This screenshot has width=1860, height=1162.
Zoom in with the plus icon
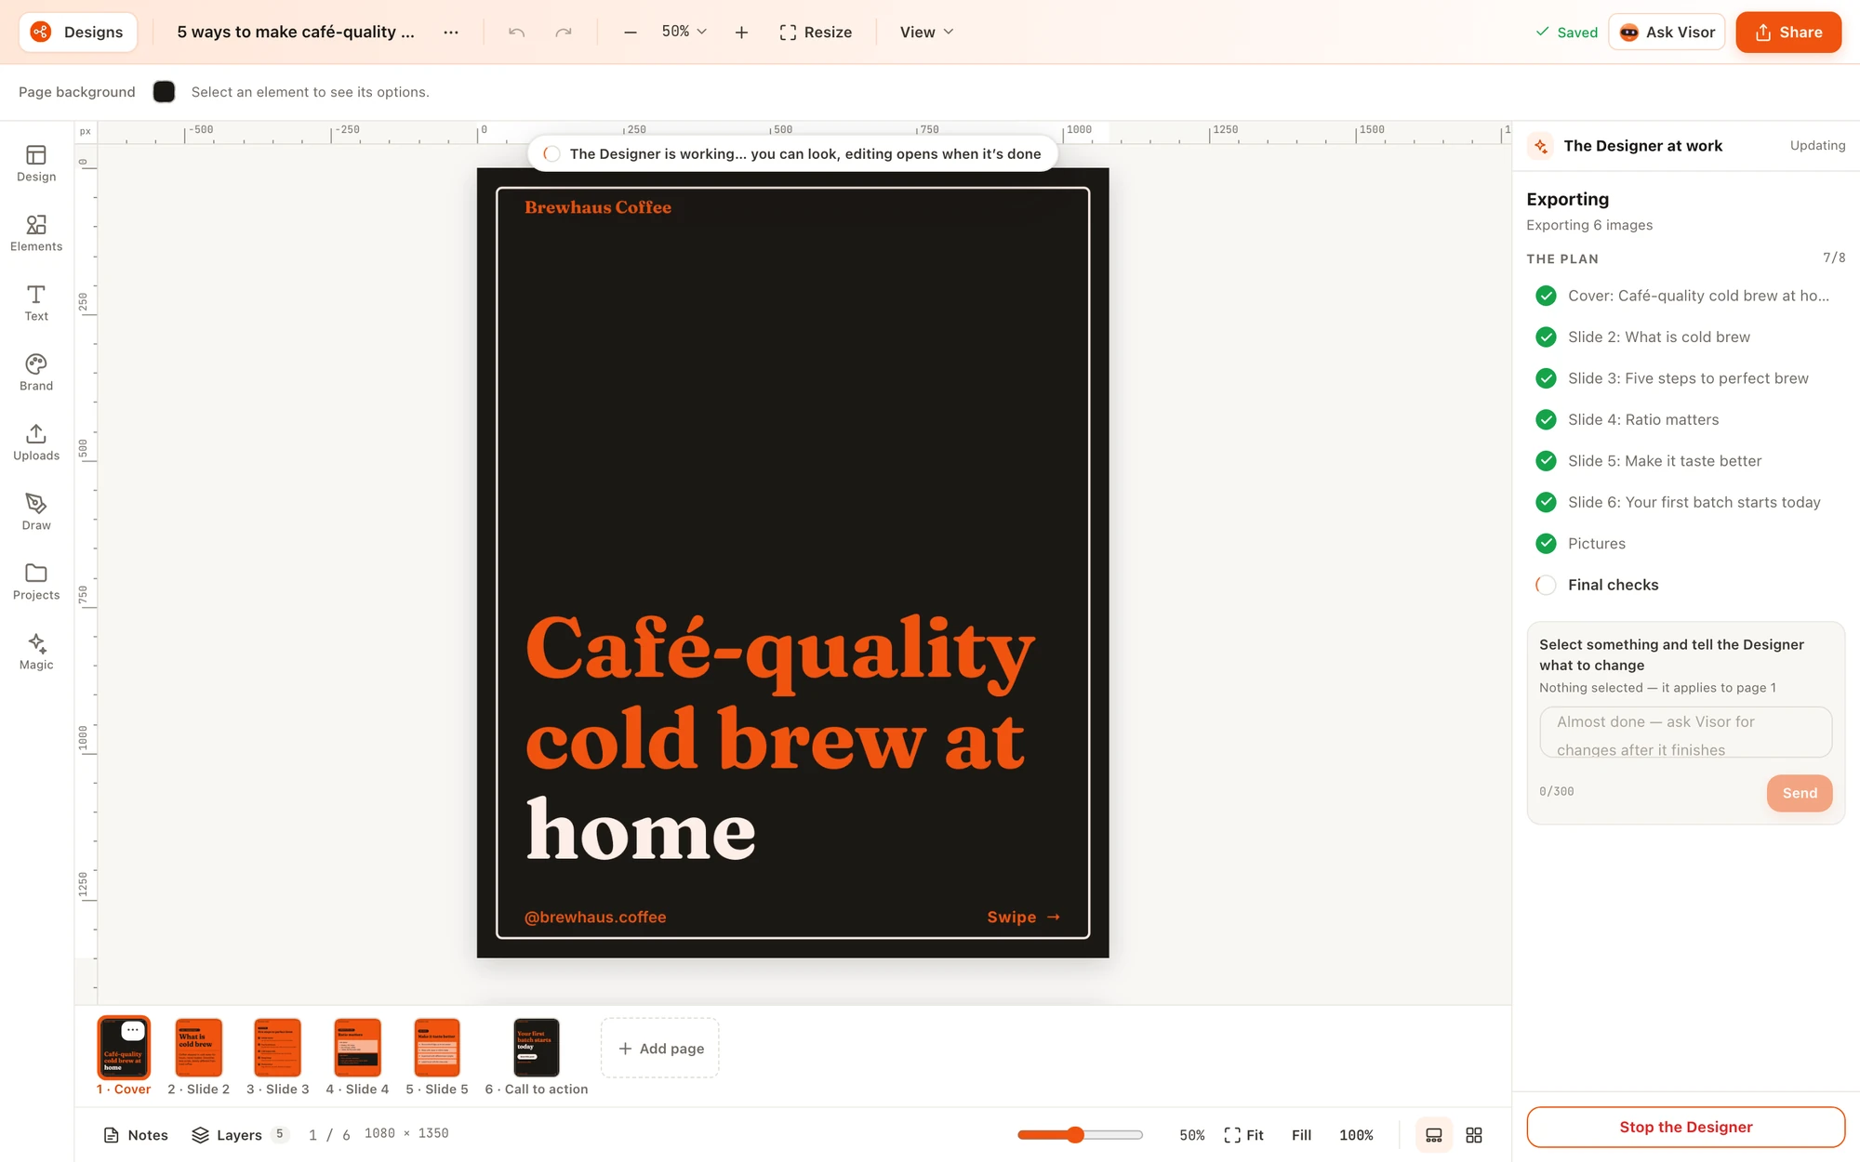point(741,33)
